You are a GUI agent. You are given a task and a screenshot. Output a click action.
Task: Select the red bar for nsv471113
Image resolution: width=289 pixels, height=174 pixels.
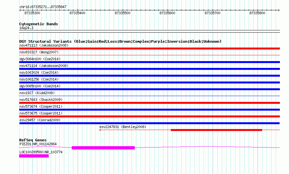pos(149,49)
